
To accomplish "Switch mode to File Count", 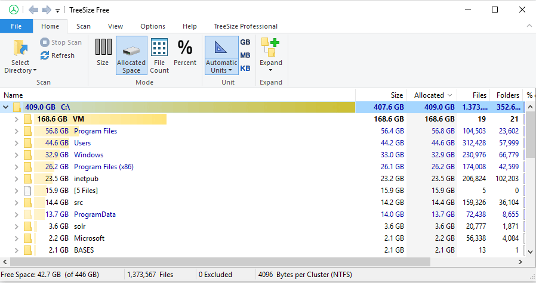I will tap(159, 55).
